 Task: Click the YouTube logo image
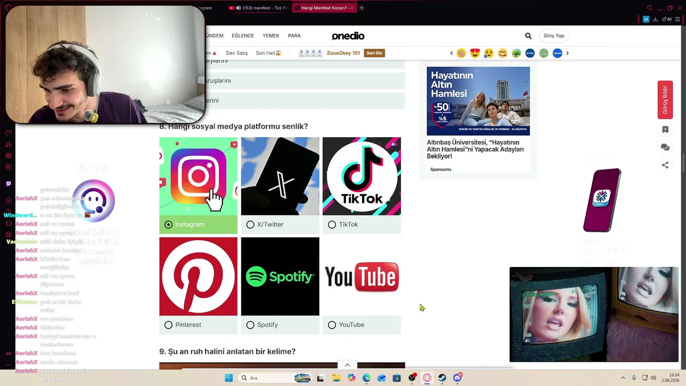(x=362, y=277)
